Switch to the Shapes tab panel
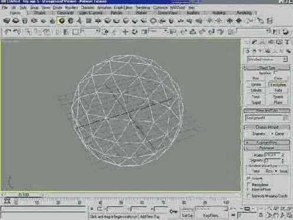The height and width of the screenshot is (220, 293). [39, 13]
